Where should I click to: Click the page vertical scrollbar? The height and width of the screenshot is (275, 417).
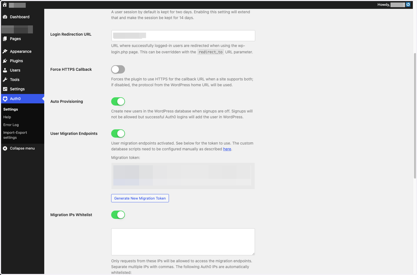[415, 116]
